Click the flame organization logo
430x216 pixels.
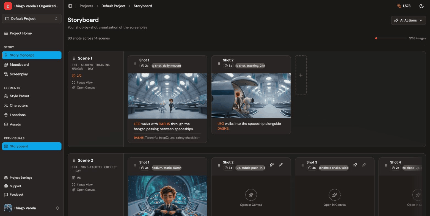click(8, 5)
